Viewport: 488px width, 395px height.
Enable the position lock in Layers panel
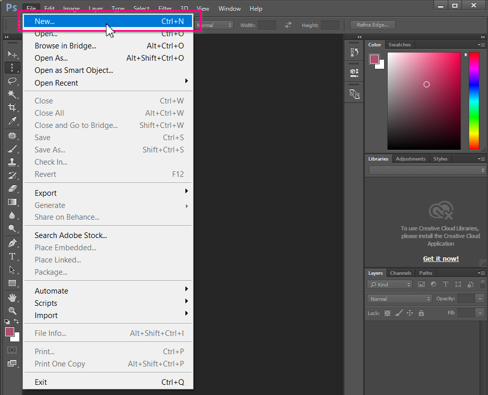coord(410,313)
